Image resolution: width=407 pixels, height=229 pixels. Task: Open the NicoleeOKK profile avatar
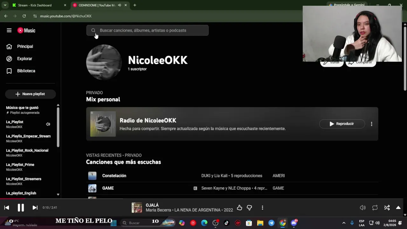point(104,62)
